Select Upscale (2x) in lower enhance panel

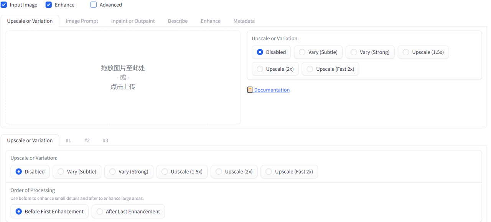pos(234,172)
